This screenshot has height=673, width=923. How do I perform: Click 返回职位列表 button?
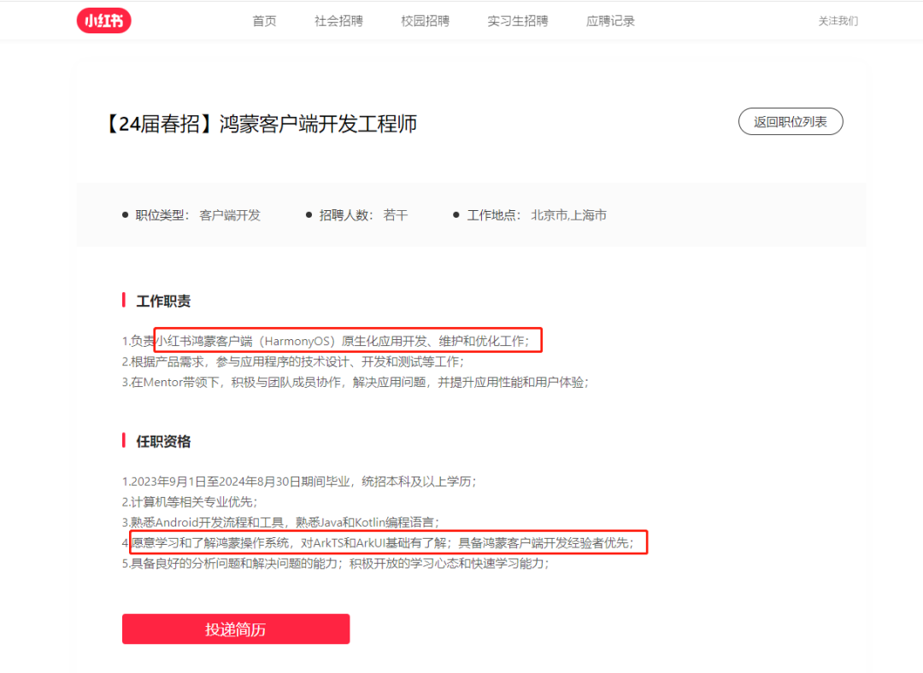coord(791,122)
